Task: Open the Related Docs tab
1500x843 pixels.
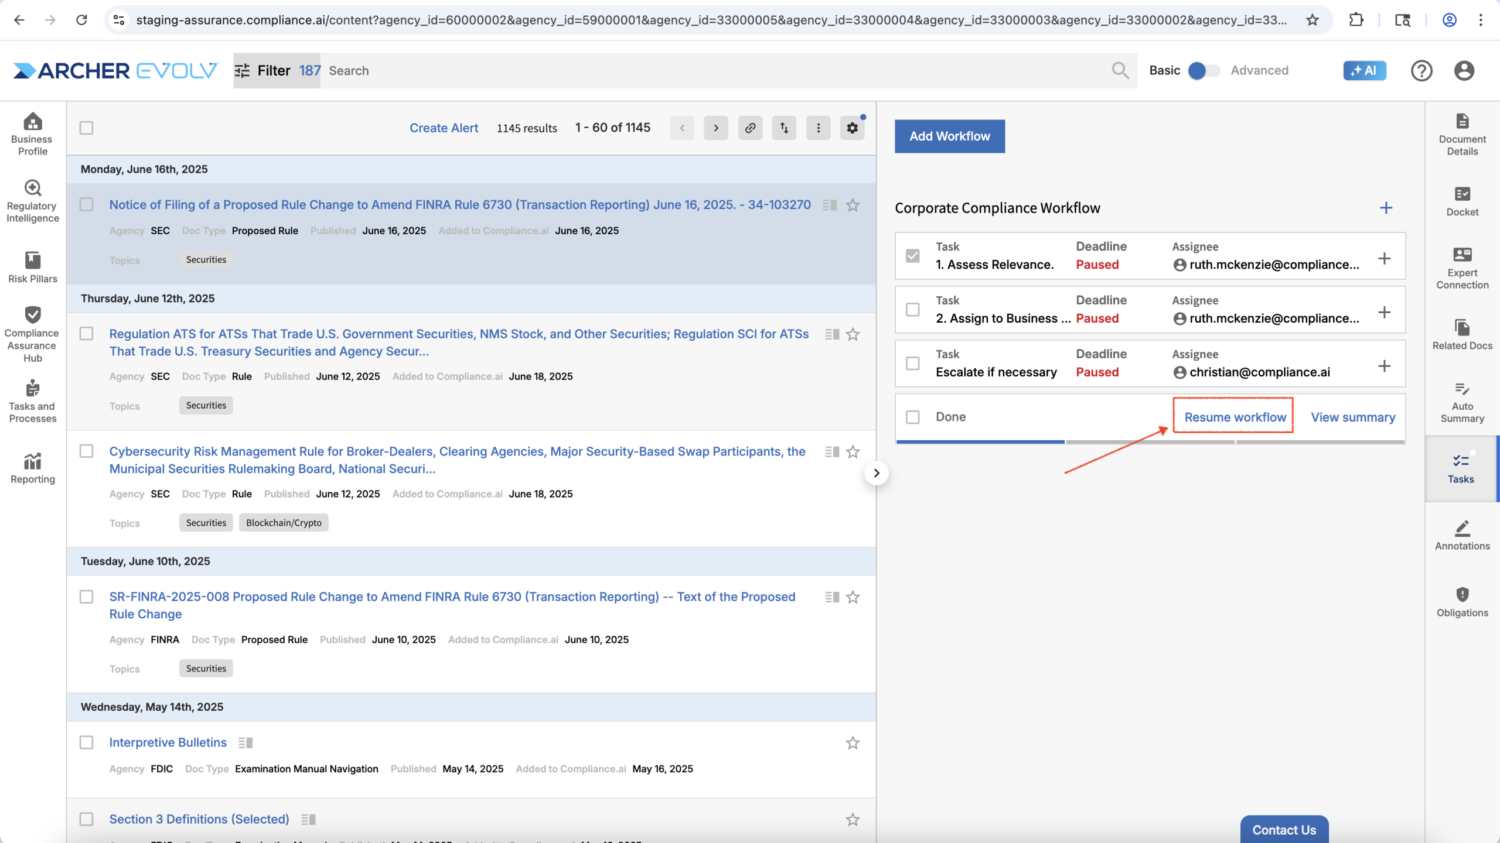Action: tap(1462, 335)
